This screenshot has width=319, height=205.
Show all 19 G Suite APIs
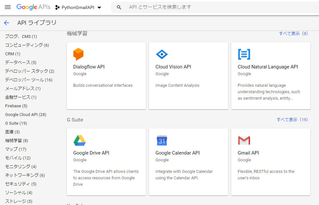pos(292,120)
